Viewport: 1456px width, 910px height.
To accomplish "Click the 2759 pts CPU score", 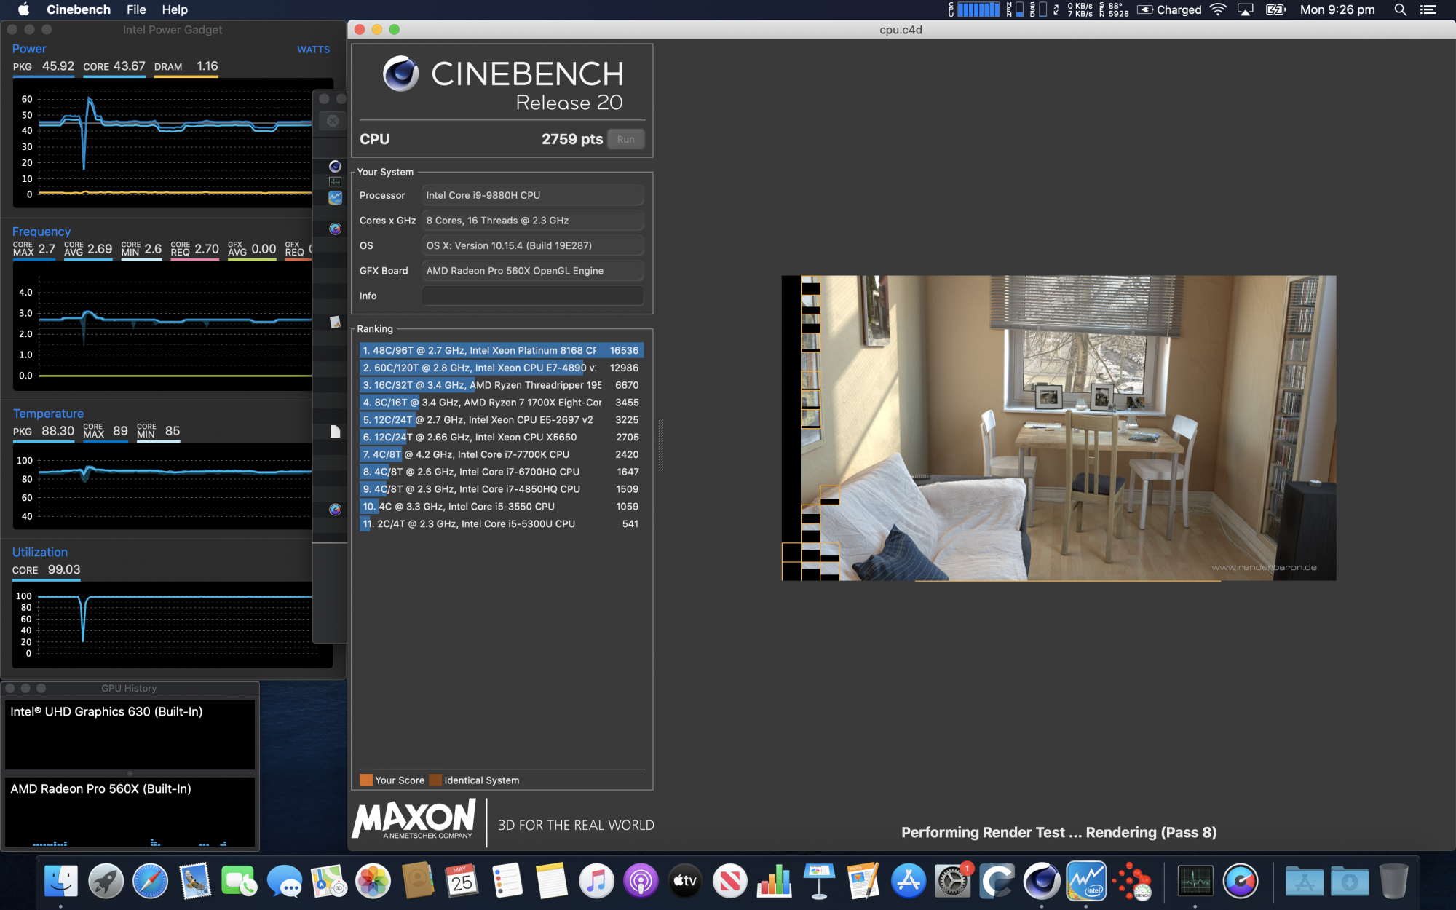I will (572, 139).
